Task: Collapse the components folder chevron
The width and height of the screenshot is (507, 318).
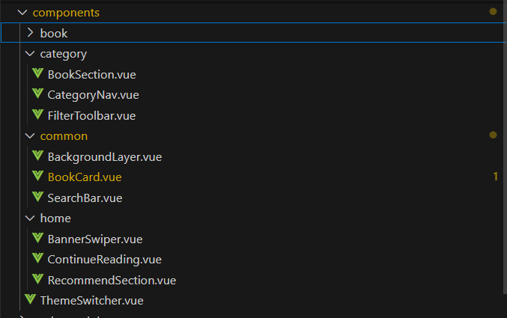Action: click(22, 13)
